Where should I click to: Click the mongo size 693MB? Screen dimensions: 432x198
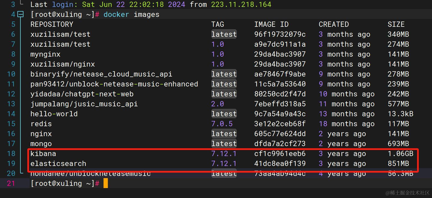click(x=398, y=144)
